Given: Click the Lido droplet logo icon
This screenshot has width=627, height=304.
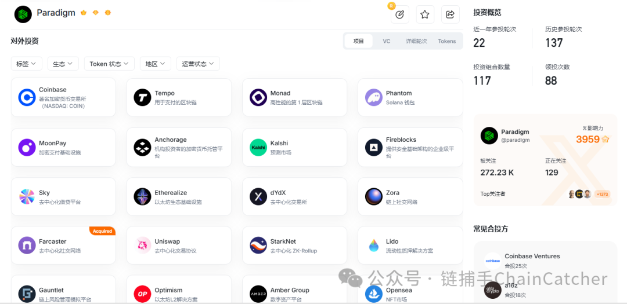Looking at the screenshot, I should [374, 246].
